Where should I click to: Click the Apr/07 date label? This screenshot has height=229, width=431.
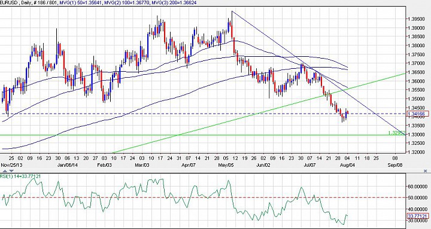click(189, 165)
